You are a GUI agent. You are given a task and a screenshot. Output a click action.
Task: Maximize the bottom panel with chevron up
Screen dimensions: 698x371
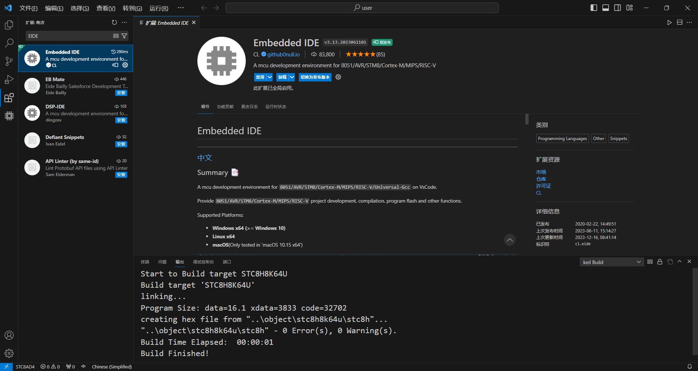click(679, 262)
